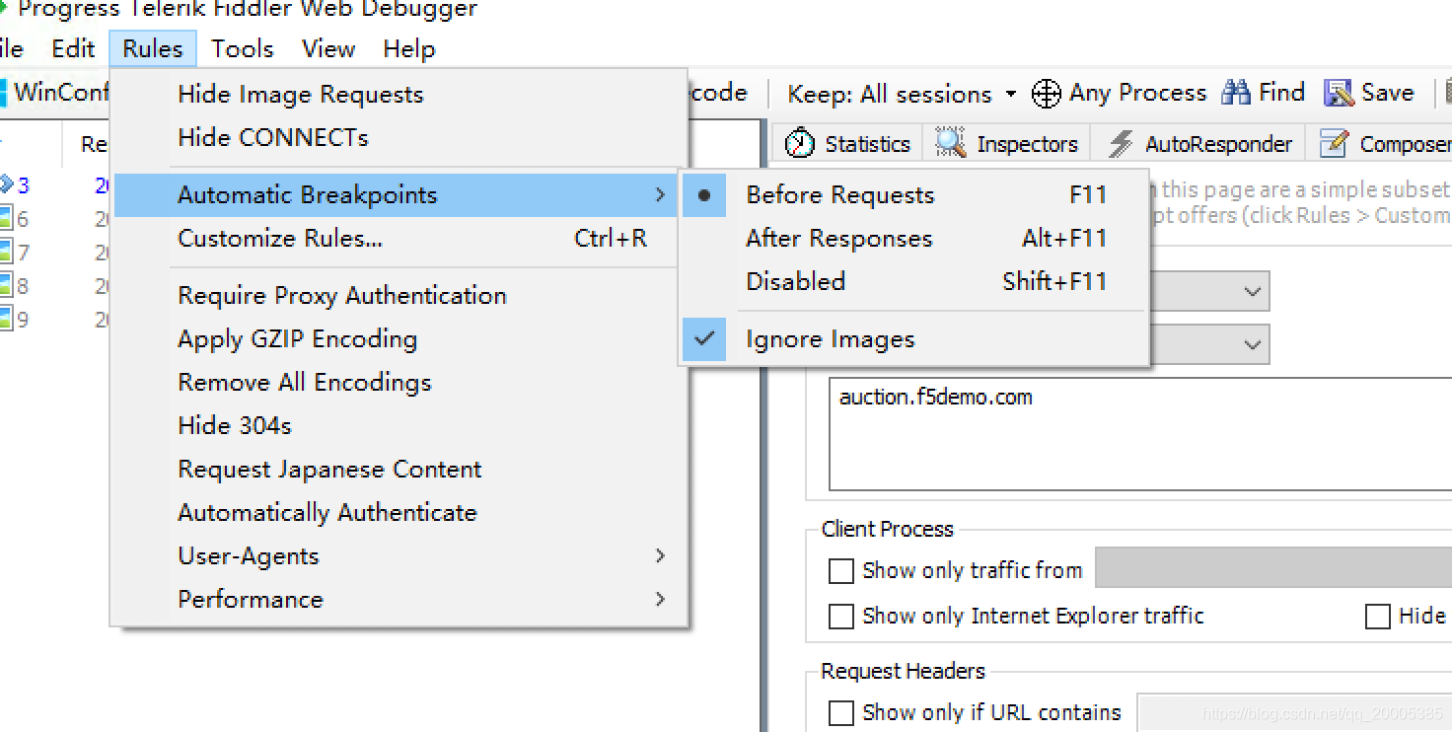1452x732 pixels.
Task: Choose Apply GZIP Encoding
Action: coord(399,339)
